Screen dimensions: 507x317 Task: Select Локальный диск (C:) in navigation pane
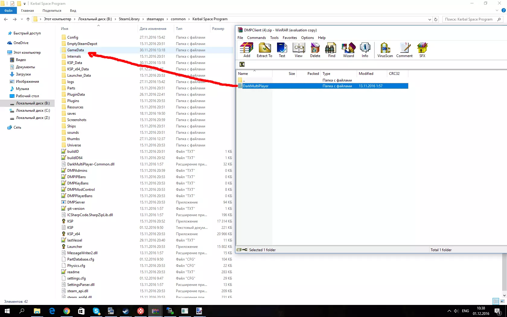point(33,110)
